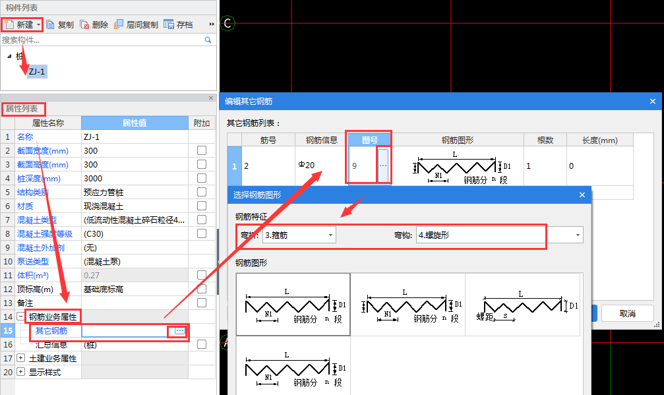The image size is (664, 395).
Task: Select first spiral rebar shape thumbnail
Action: (293, 305)
